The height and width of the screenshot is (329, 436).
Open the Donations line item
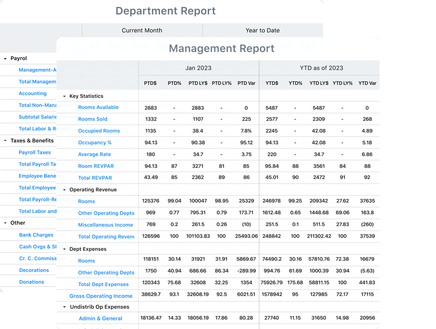coord(31,282)
